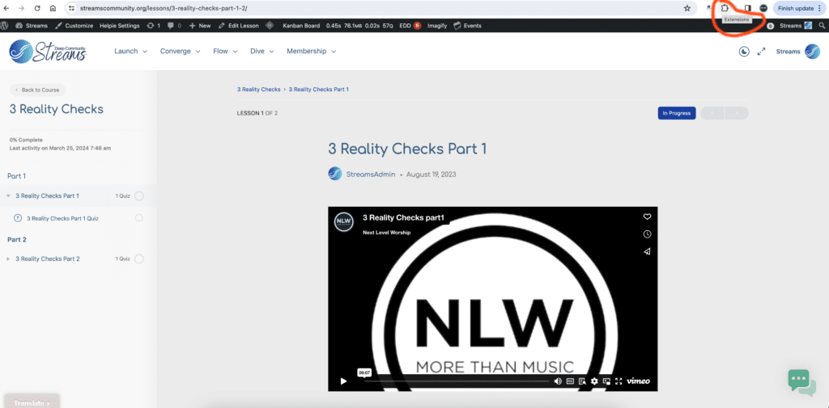
Task: Click the fullscreen expand arrows in site header
Action: click(x=761, y=52)
